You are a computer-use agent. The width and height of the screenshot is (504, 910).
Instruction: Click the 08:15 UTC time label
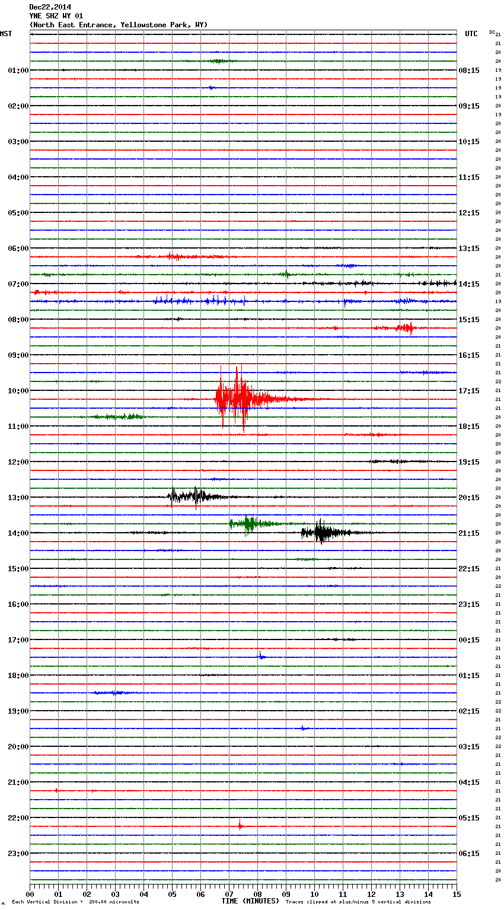(469, 71)
